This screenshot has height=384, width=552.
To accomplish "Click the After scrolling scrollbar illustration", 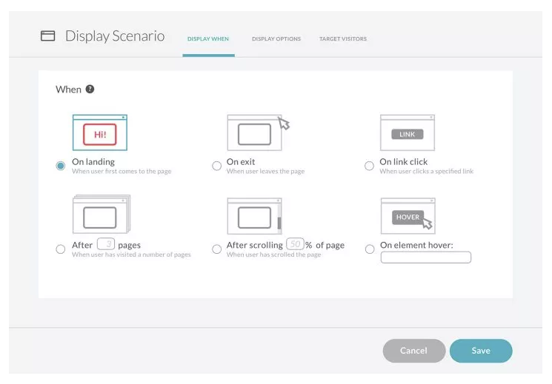I will 255,216.
